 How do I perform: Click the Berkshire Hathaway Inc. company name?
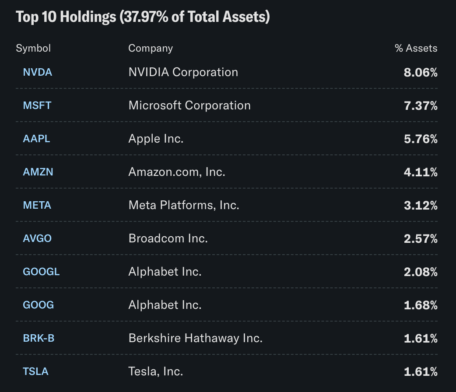click(x=196, y=338)
